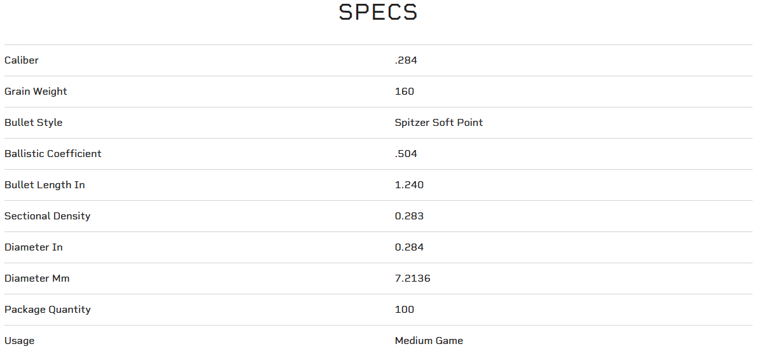Screen dimensions: 757x351
Task: Click the 1.240 bullet length value
Action: [x=409, y=185]
